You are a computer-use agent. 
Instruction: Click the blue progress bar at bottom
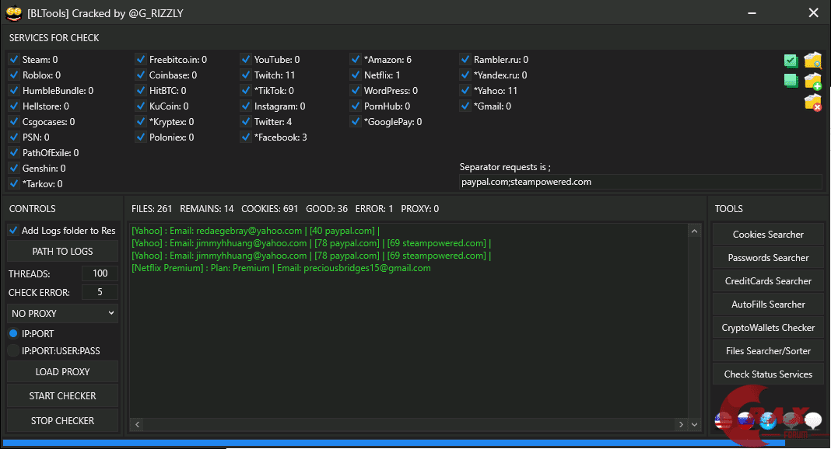394,443
